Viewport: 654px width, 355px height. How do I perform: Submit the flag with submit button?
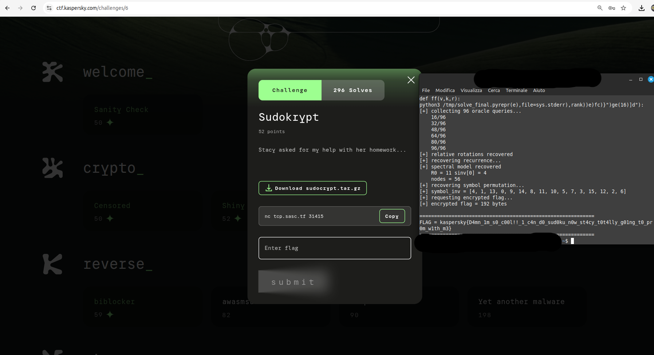(x=293, y=282)
